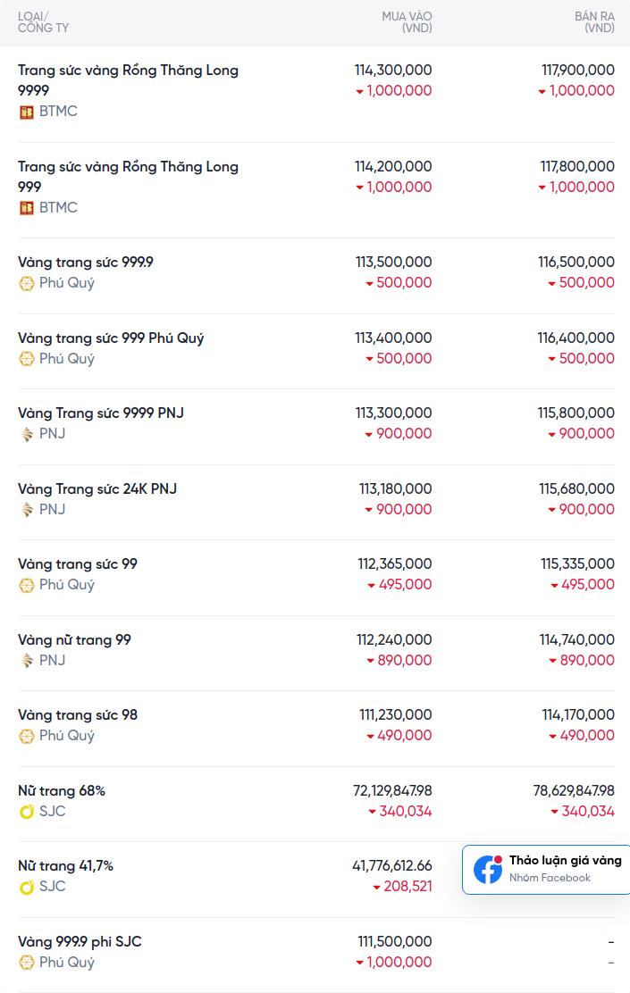
Task: Click the BTMC logo under Rồng Thăng Long 9999
Action: (27, 112)
